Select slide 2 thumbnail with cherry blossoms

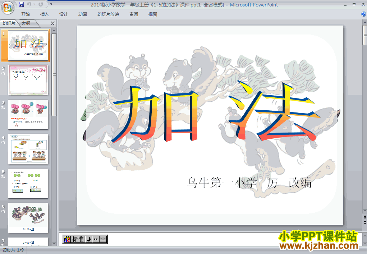[28, 80]
